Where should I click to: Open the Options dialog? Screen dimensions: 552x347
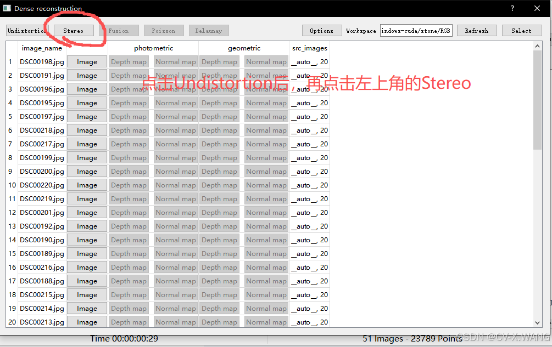click(321, 30)
